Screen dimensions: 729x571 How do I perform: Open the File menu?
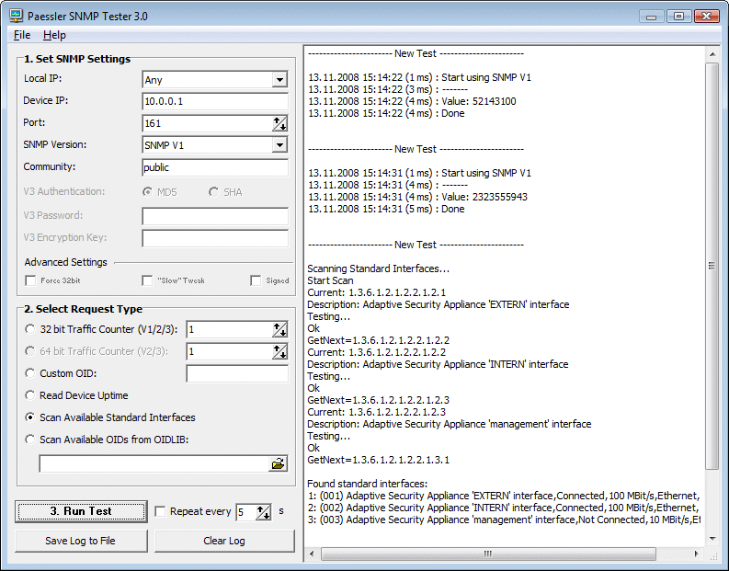[x=22, y=35]
